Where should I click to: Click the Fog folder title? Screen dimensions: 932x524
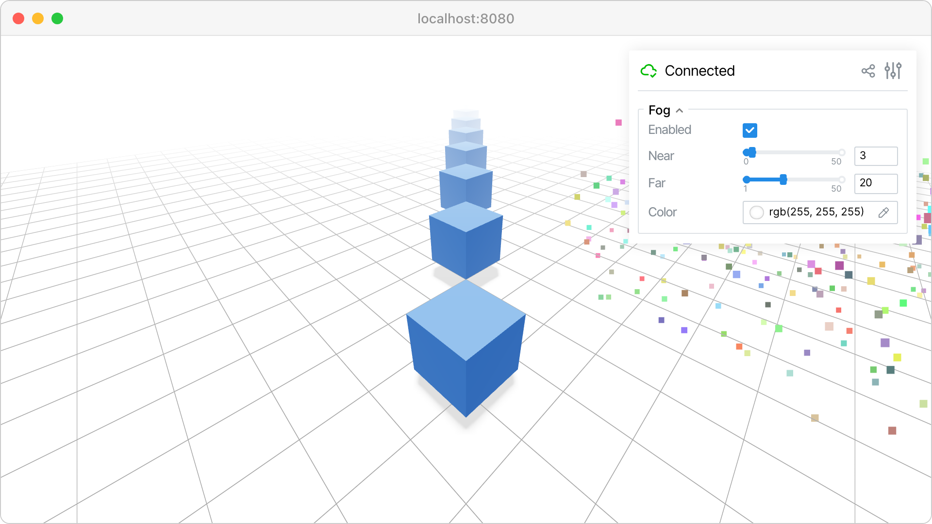tap(659, 111)
